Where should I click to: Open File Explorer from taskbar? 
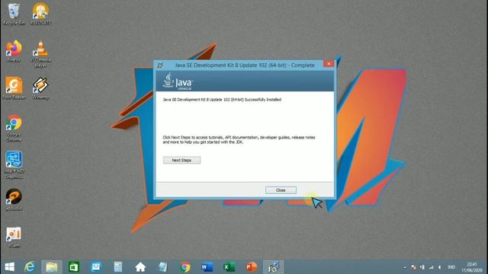(x=52, y=267)
